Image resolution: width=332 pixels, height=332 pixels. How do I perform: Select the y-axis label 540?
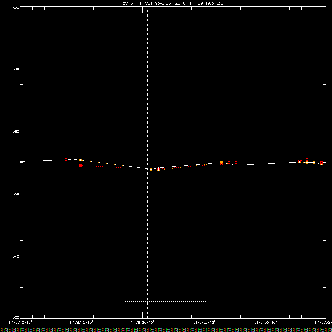(x=16, y=256)
